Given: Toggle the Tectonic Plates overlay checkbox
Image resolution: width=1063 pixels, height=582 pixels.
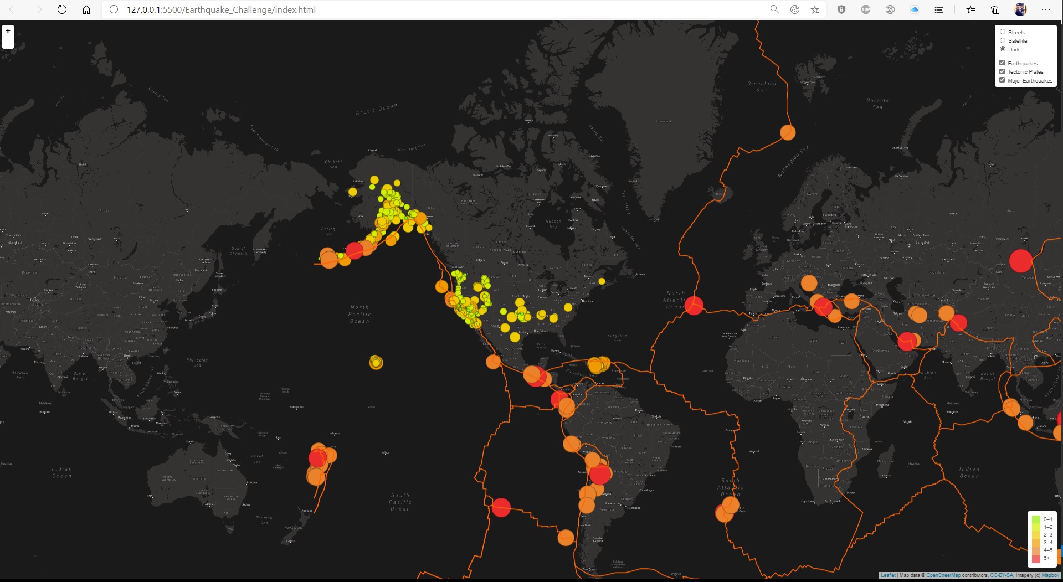Looking at the screenshot, I should point(1002,71).
